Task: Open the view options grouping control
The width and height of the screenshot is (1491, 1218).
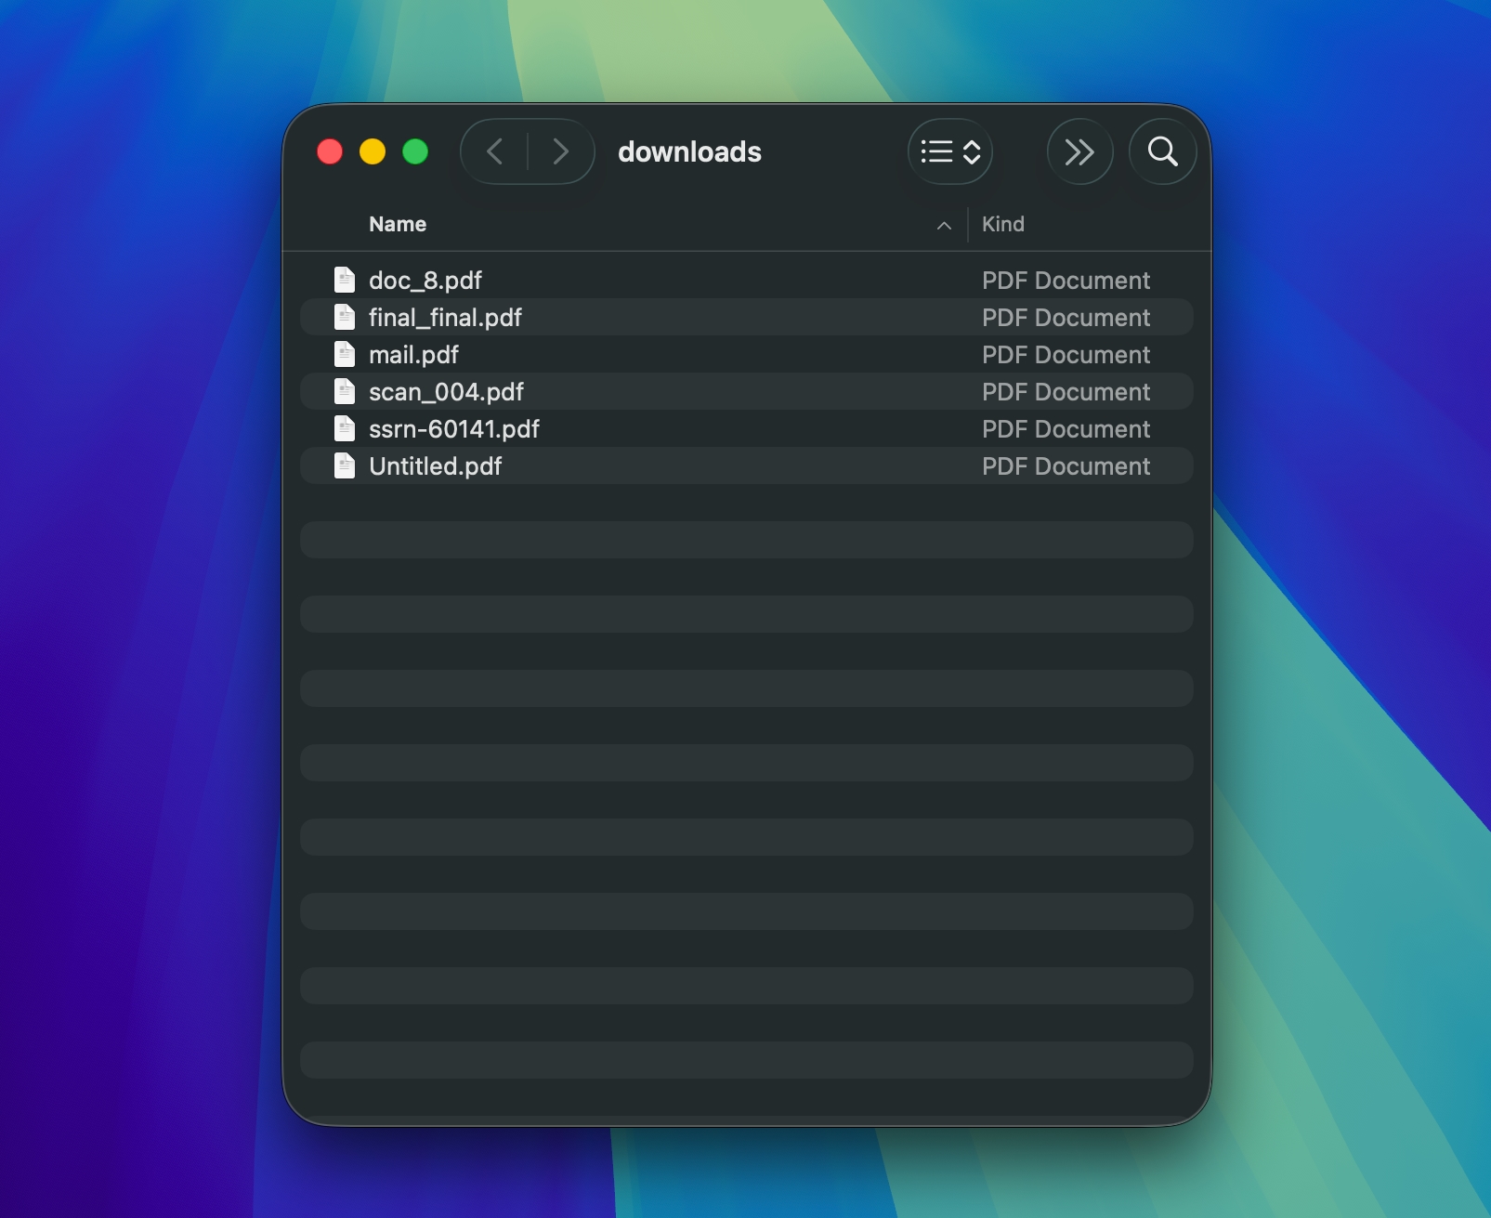Action: click(949, 151)
